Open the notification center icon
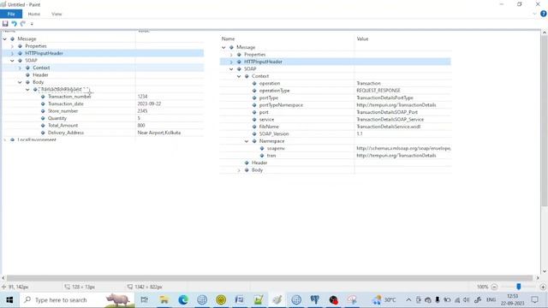 pos(534,299)
